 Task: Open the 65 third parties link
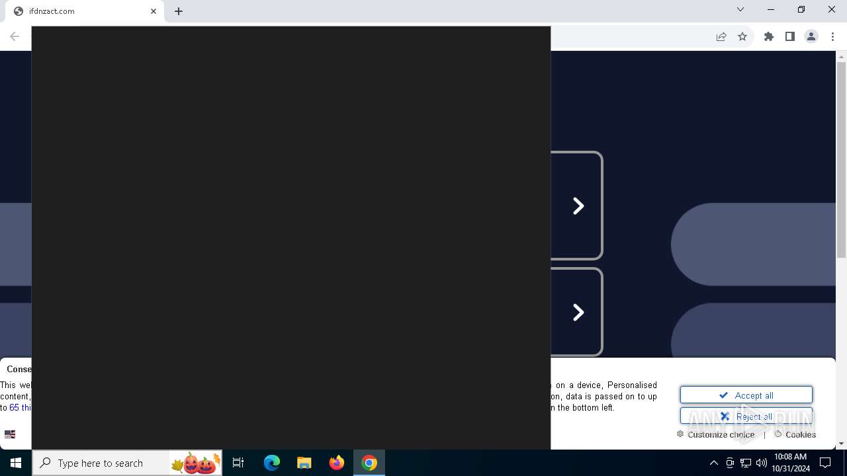[x=20, y=408]
